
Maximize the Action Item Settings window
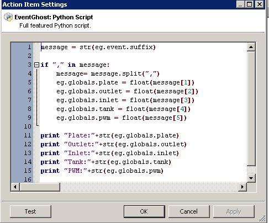pos(249,4)
